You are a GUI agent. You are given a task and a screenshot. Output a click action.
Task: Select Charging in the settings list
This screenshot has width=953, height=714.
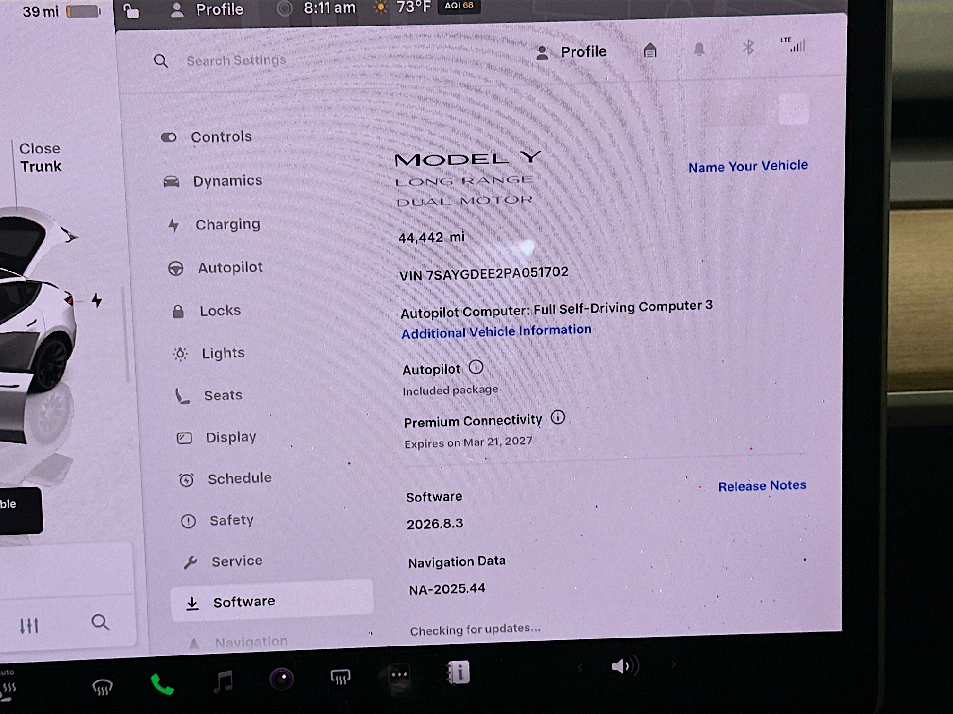pyautogui.click(x=214, y=225)
